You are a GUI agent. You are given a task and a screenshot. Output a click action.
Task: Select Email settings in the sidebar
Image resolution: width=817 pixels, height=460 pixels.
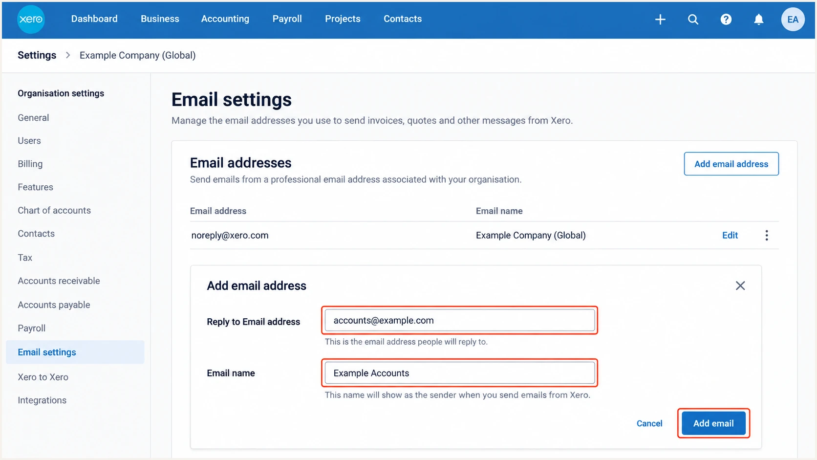click(x=75, y=352)
